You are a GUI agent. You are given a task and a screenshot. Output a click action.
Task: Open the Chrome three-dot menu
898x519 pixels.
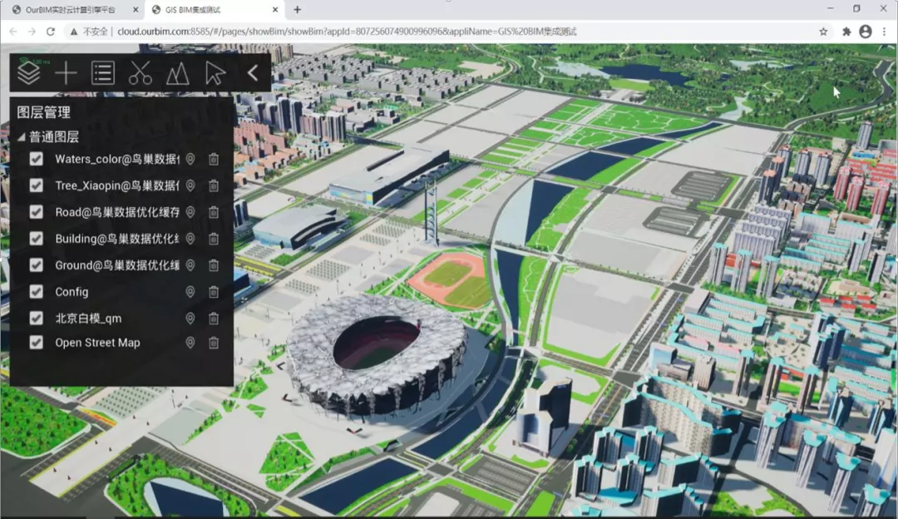(884, 32)
